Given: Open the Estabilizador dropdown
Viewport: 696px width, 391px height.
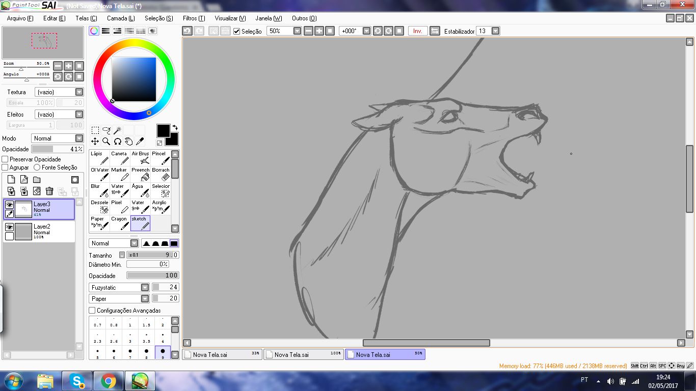Looking at the screenshot, I should 495,31.
